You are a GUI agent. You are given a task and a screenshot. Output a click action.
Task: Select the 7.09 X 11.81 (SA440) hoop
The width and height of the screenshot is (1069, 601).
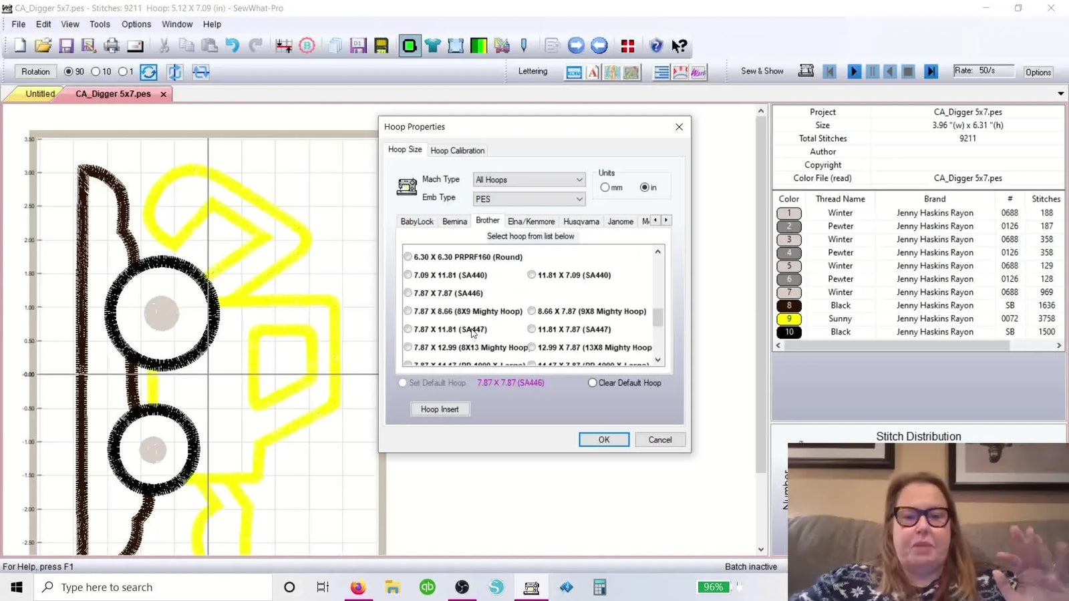tap(408, 274)
